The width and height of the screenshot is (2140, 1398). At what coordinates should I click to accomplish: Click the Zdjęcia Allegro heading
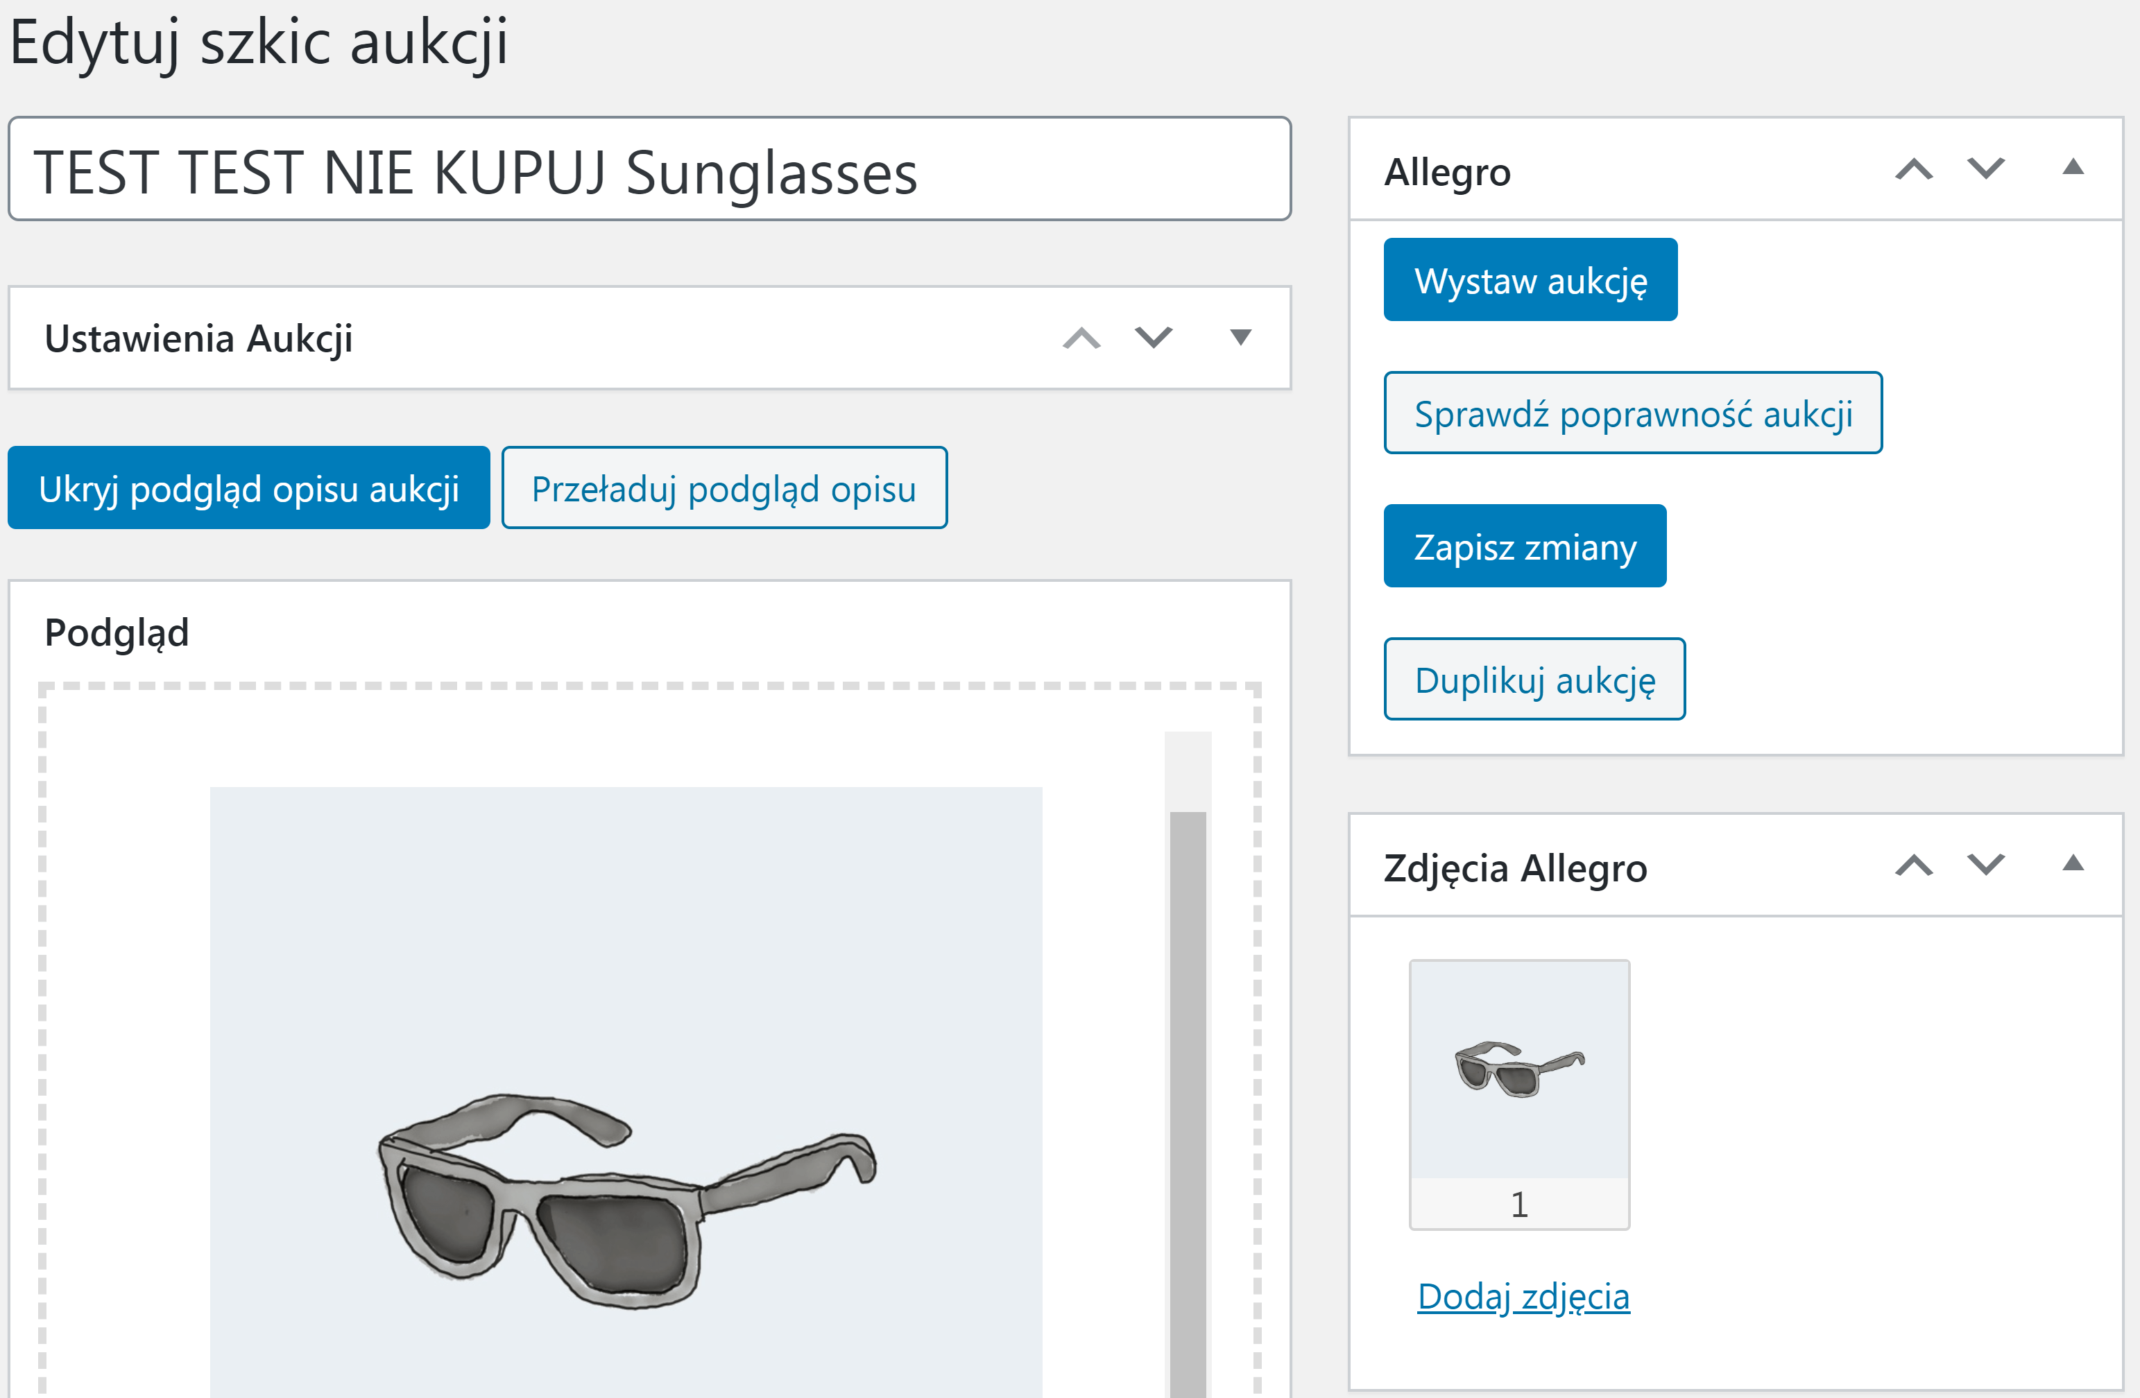click(x=1515, y=868)
